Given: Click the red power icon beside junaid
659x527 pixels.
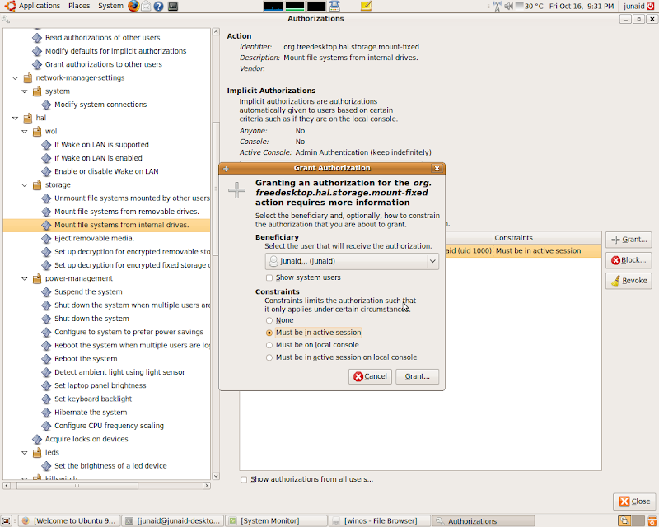Looking at the screenshot, I should [651, 6].
